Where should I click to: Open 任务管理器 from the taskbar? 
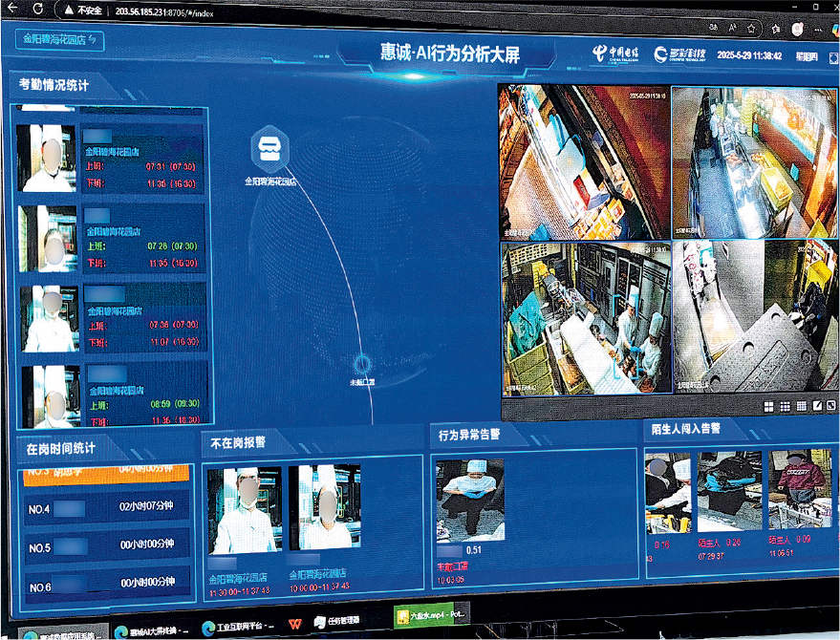[x=335, y=620]
